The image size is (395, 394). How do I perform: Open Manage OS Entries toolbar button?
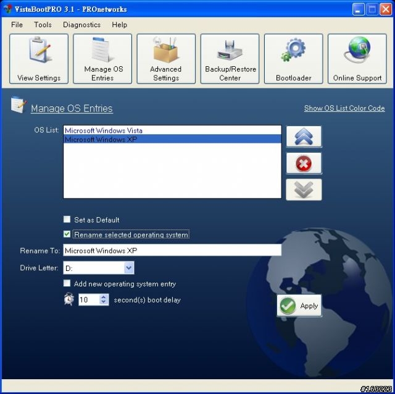(102, 59)
